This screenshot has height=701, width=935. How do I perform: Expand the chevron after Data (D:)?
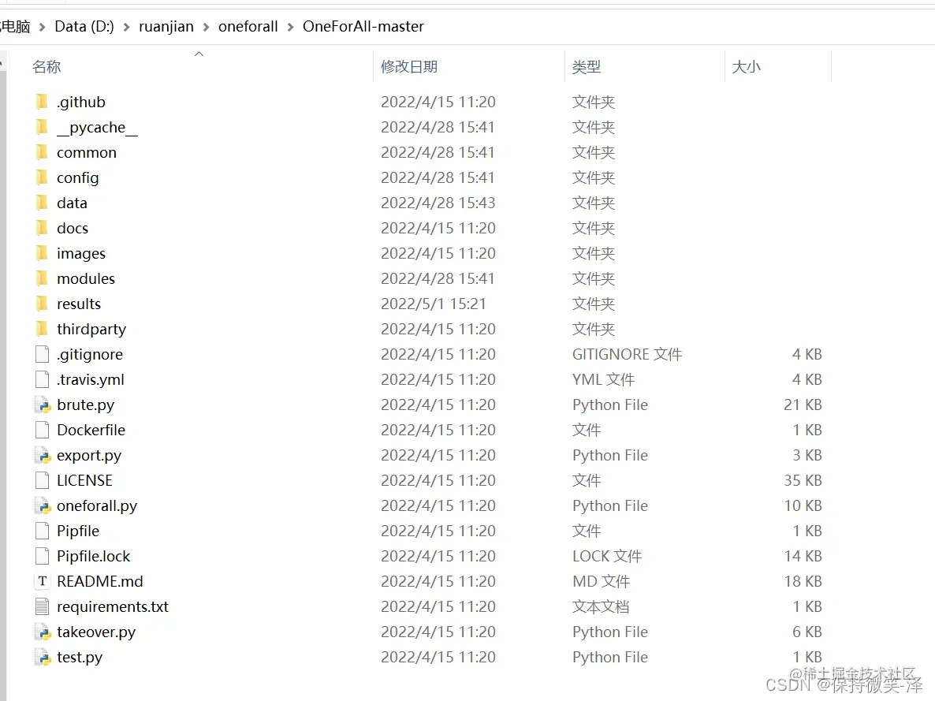point(126,27)
